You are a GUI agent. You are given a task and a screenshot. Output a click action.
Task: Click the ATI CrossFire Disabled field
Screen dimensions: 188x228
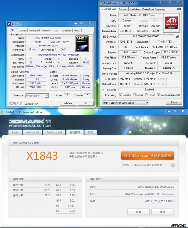149,90
